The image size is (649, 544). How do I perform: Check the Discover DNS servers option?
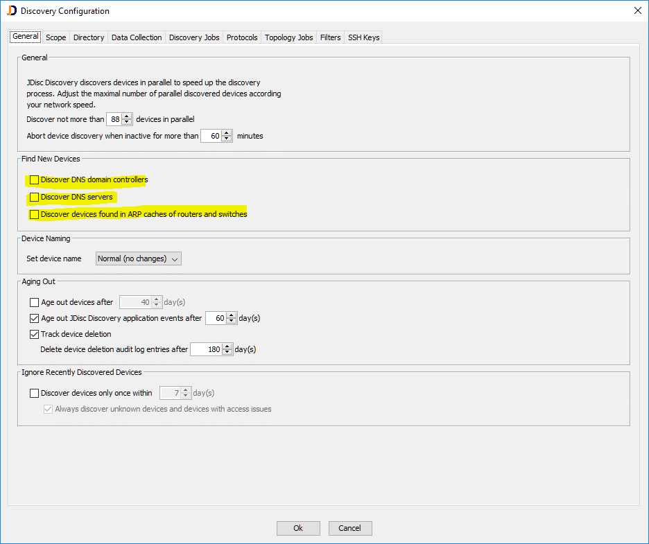[x=35, y=198]
